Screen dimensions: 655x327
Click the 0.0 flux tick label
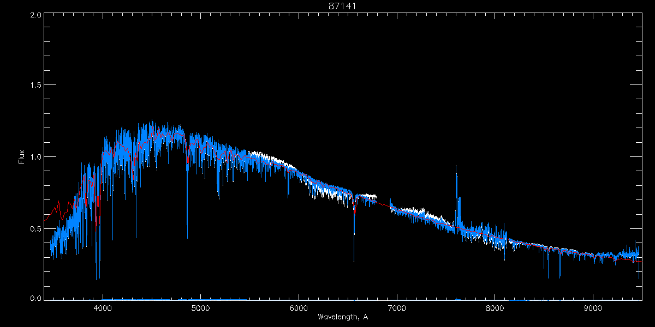coord(35,298)
